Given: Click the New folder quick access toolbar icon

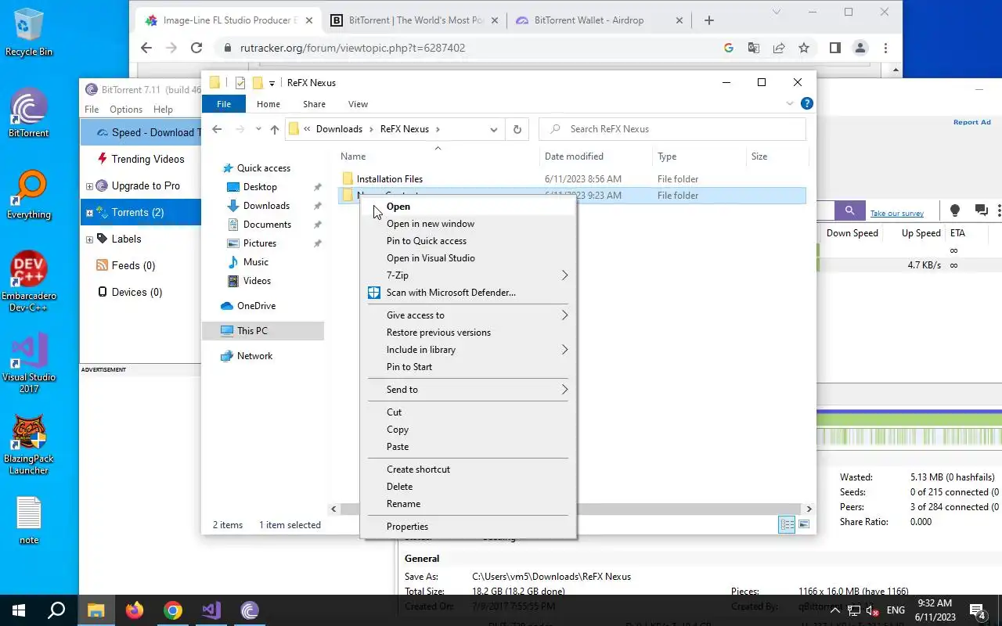Looking at the screenshot, I should (257, 83).
